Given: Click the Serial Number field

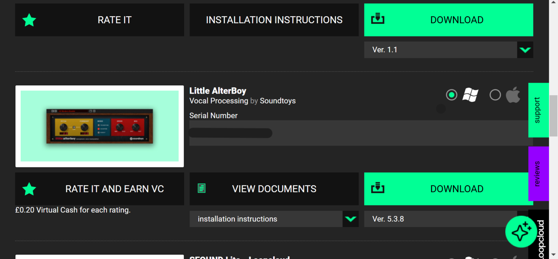Looking at the screenshot, I should click(358, 133).
